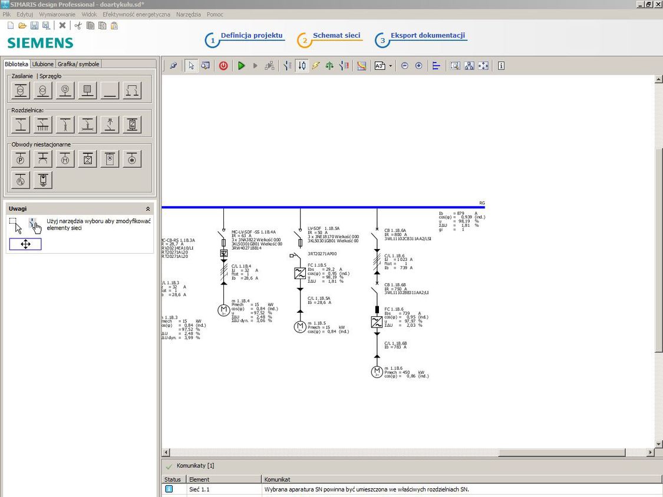
Task: Insert the P load circuit symbol
Action: click(x=20, y=160)
